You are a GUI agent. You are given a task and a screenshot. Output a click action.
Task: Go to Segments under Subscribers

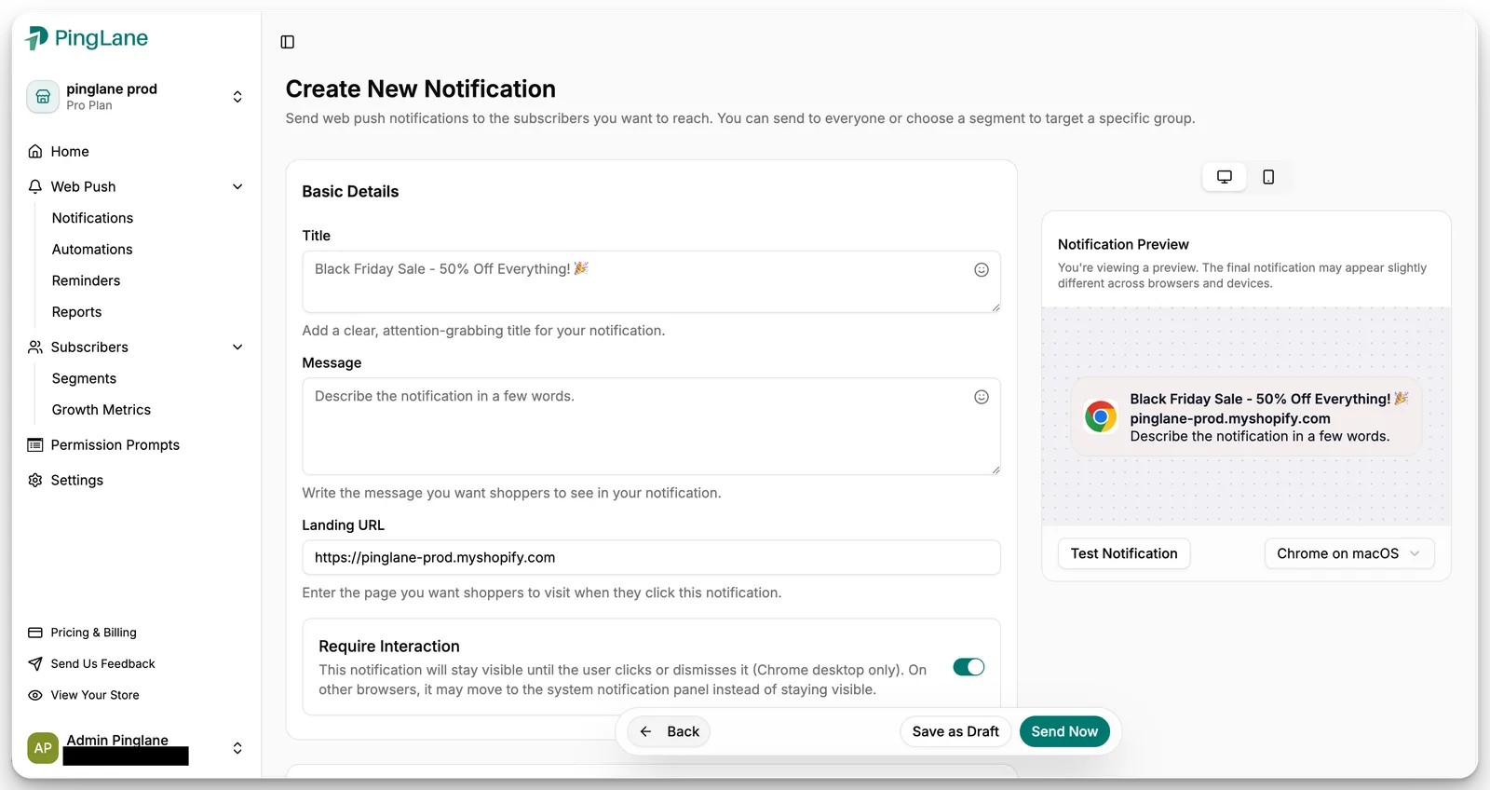(x=84, y=378)
